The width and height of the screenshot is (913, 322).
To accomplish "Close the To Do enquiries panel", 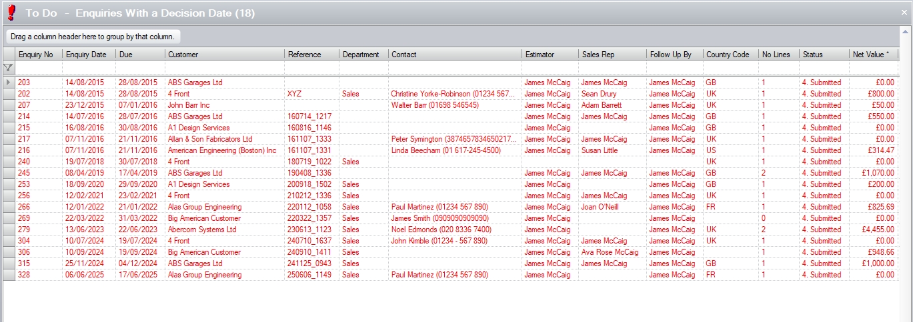I will (x=904, y=13).
